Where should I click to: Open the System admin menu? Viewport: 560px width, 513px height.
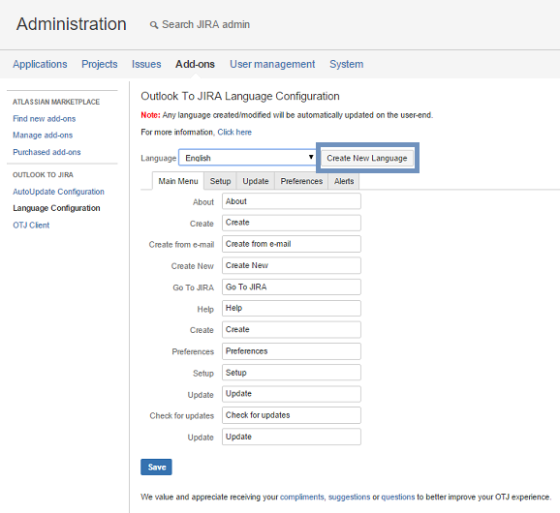click(347, 64)
